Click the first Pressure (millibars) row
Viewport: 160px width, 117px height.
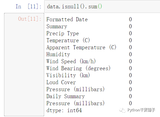[89, 89]
